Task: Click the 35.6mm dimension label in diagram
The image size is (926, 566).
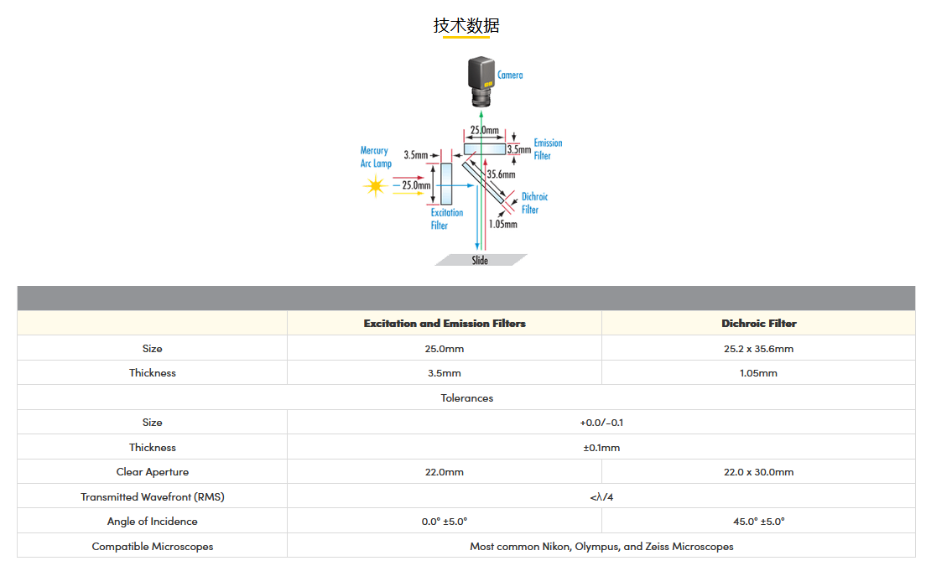Action: click(x=501, y=174)
